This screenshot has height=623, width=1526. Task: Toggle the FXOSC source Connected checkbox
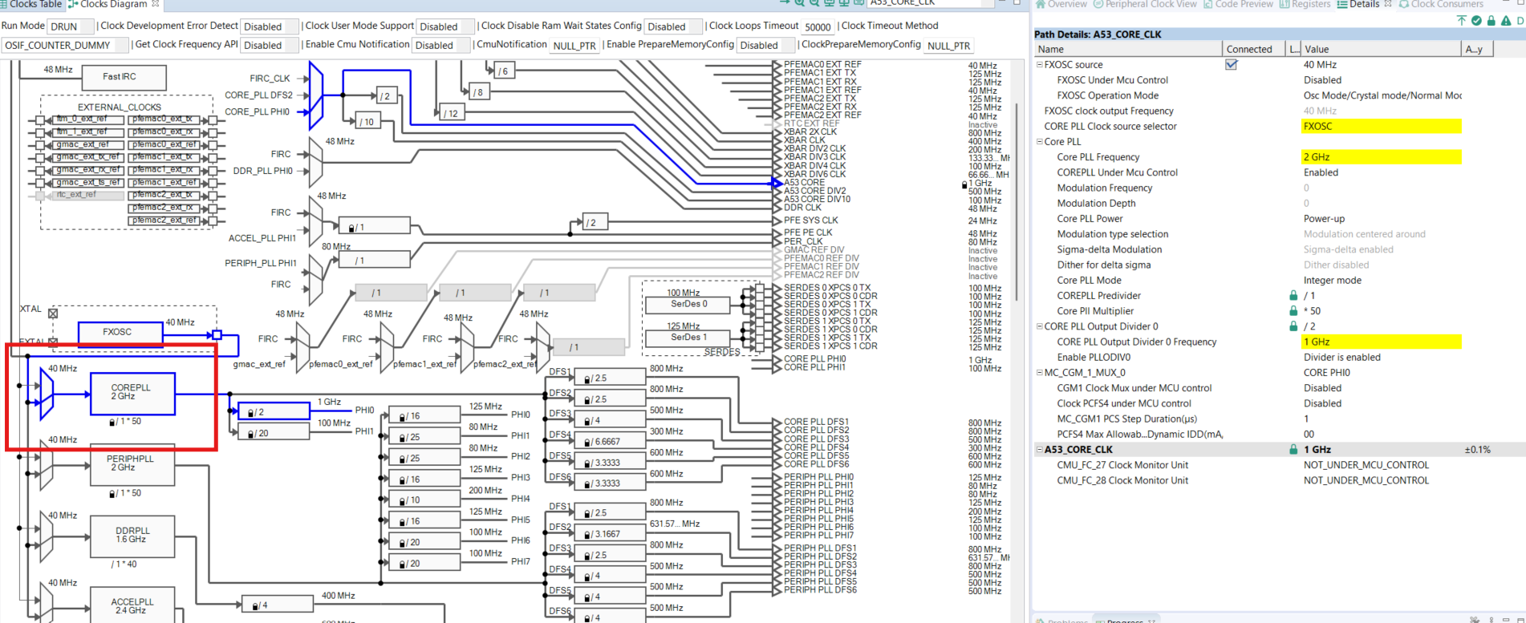(1232, 65)
